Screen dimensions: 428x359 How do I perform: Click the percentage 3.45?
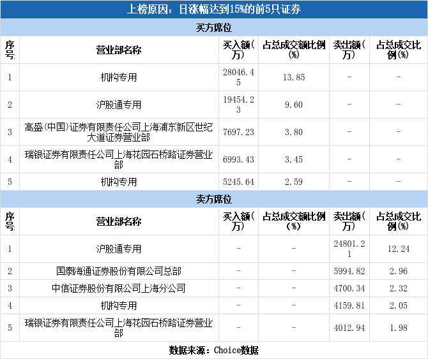(x=294, y=159)
